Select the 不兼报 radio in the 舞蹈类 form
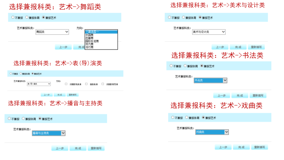This screenshot has width=284, height=160. (13, 17)
